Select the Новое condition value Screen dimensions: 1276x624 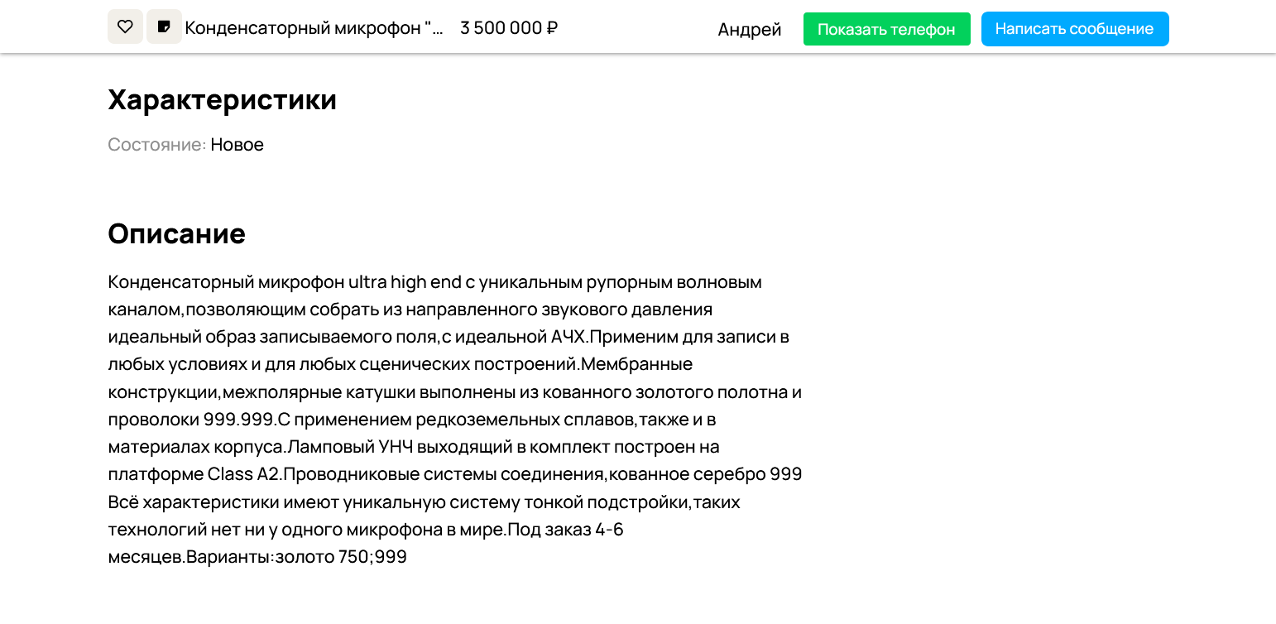click(237, 145)
